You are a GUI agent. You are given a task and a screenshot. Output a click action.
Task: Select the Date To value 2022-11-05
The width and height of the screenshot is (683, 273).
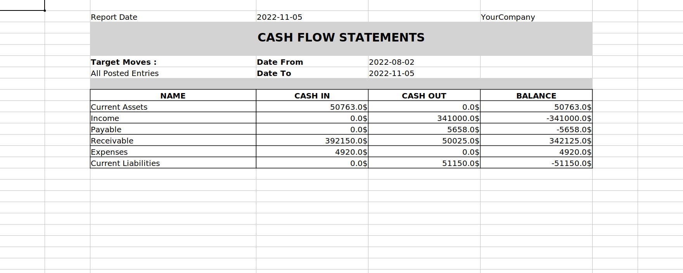pyautogui.click(x=424, y=73)
